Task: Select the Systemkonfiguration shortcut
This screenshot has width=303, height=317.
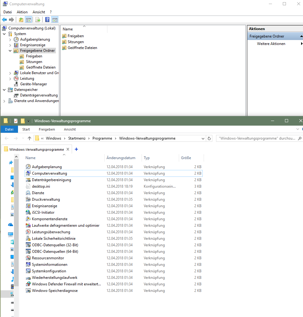Action: tap(113, 271)
